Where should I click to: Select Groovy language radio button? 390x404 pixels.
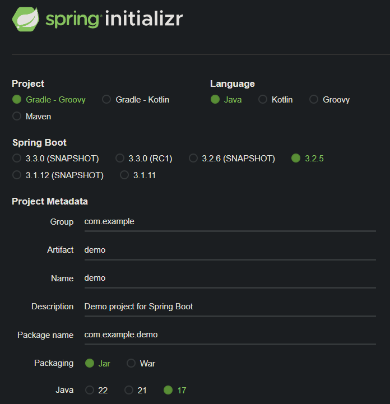click(314, 100)
